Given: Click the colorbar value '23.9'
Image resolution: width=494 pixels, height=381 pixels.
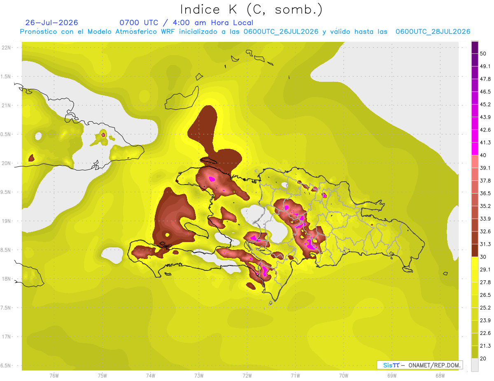Looking at the screenshot, I should (x=485, y=321).
